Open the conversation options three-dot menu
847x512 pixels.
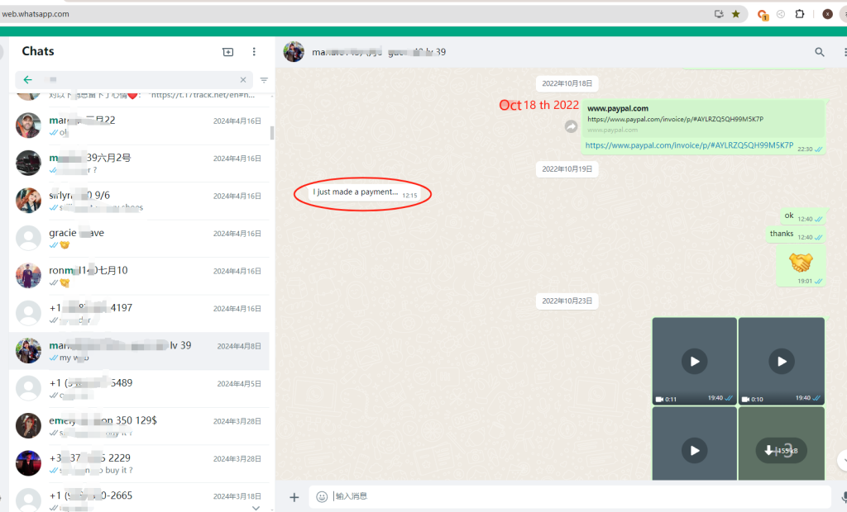843,52
